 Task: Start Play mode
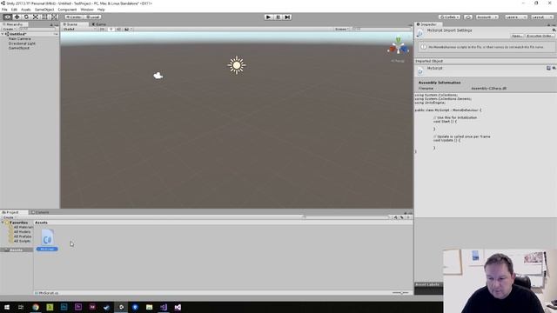[x=269, y=17]
